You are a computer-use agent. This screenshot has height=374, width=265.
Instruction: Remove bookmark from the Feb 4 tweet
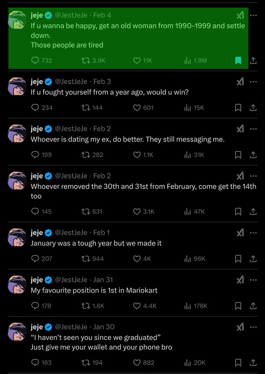click(x=238, y=60)
